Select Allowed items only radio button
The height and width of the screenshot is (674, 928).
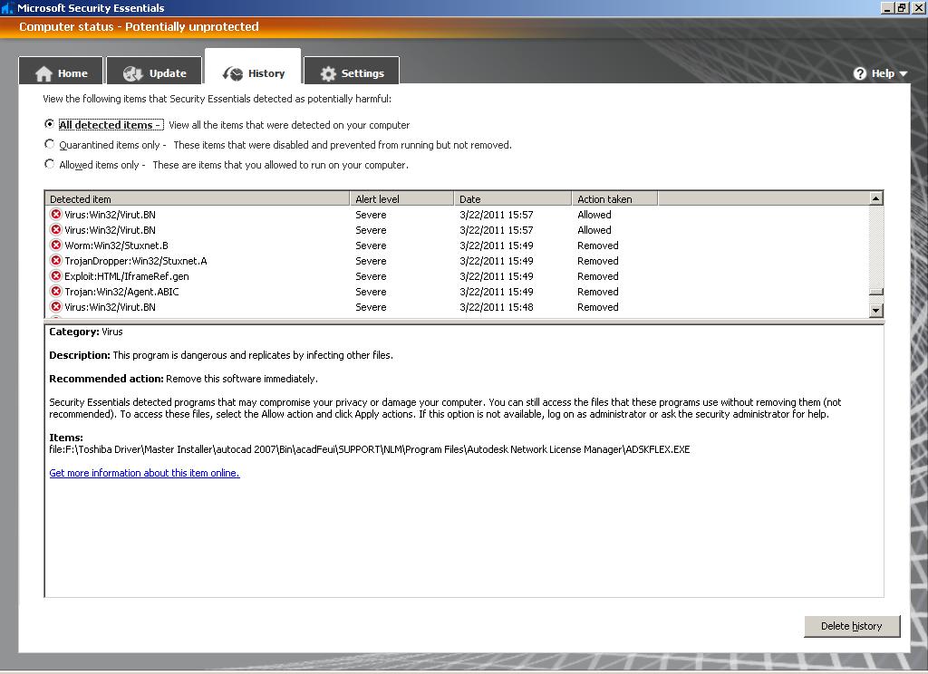click(50, 165)
